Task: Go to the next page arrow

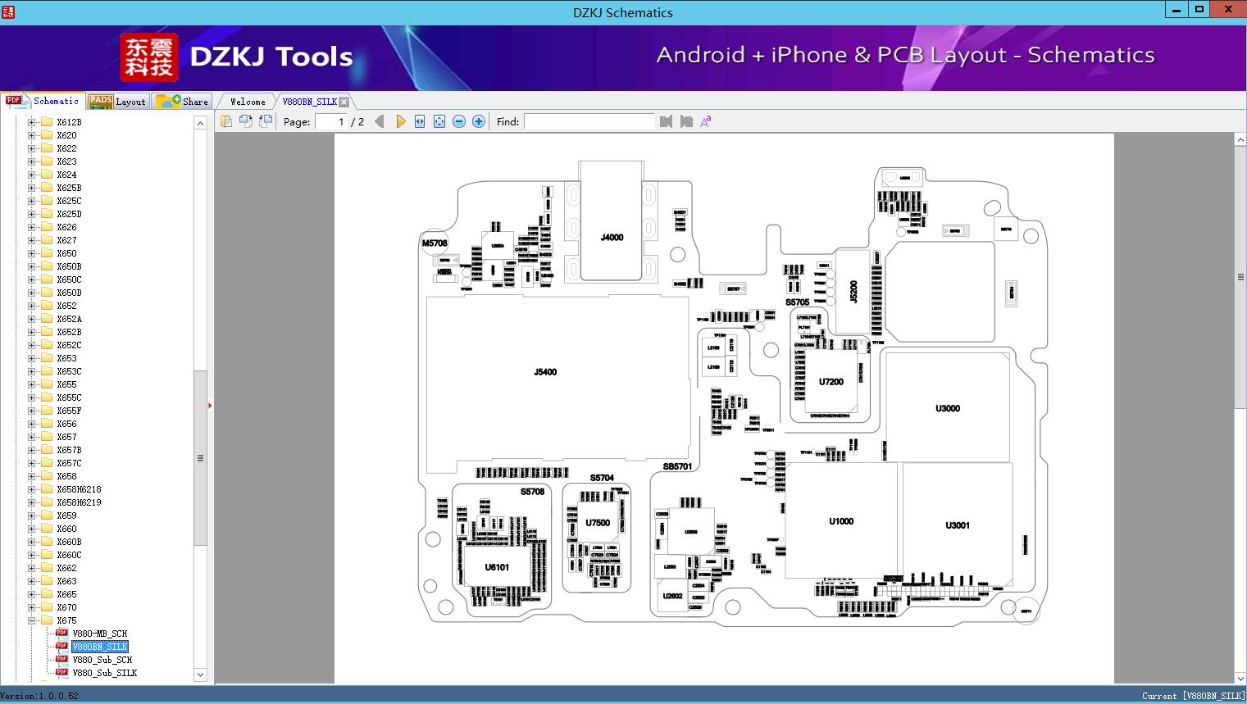Action: pos(400,121)
